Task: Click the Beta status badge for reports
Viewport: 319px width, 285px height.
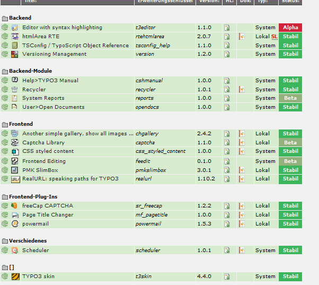Action: [x=290, y=98]
